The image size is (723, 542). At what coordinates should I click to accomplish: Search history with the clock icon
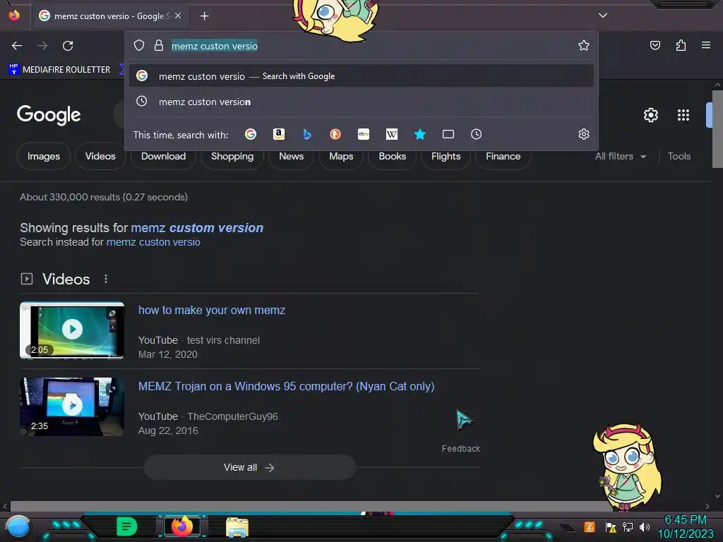tap(477, 134)
